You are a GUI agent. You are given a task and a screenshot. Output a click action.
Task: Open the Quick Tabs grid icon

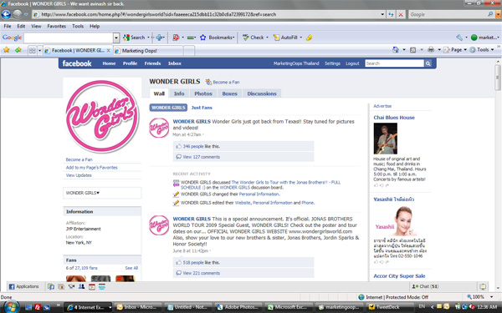pyautogui.click(x=32, y=50)
